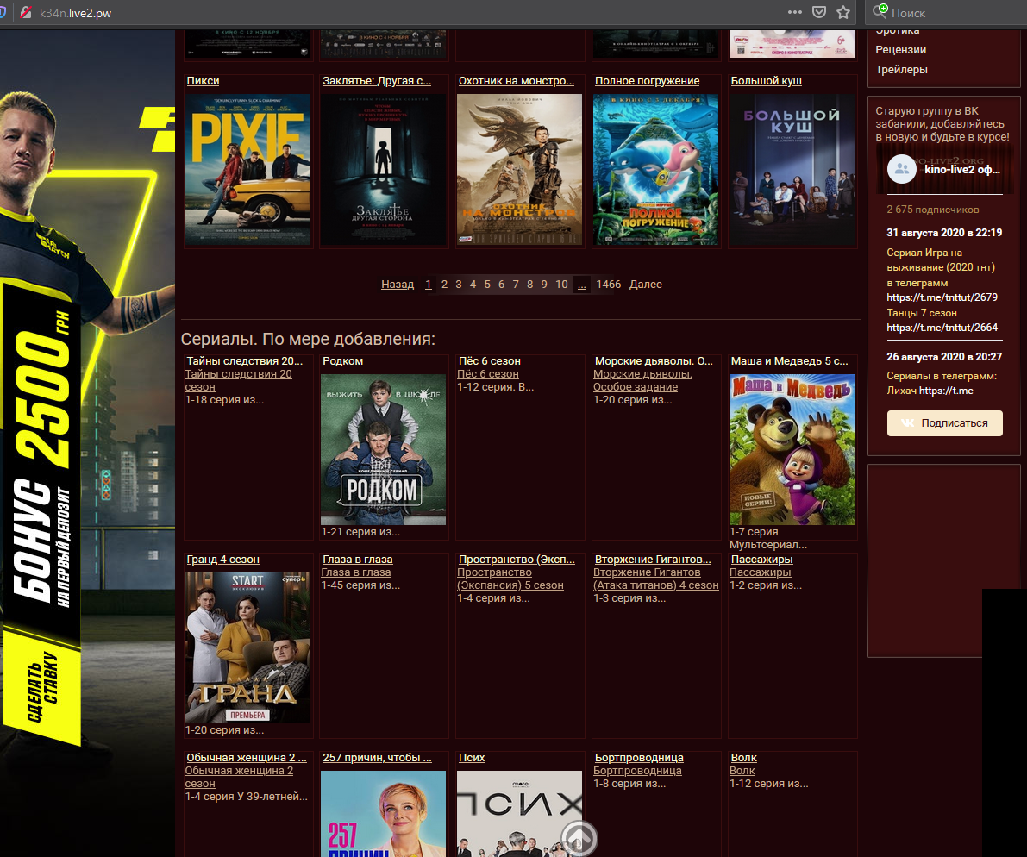Screen dimensions: 1027x857
Task: Click the Родком title link
Action: click(342, 361)
